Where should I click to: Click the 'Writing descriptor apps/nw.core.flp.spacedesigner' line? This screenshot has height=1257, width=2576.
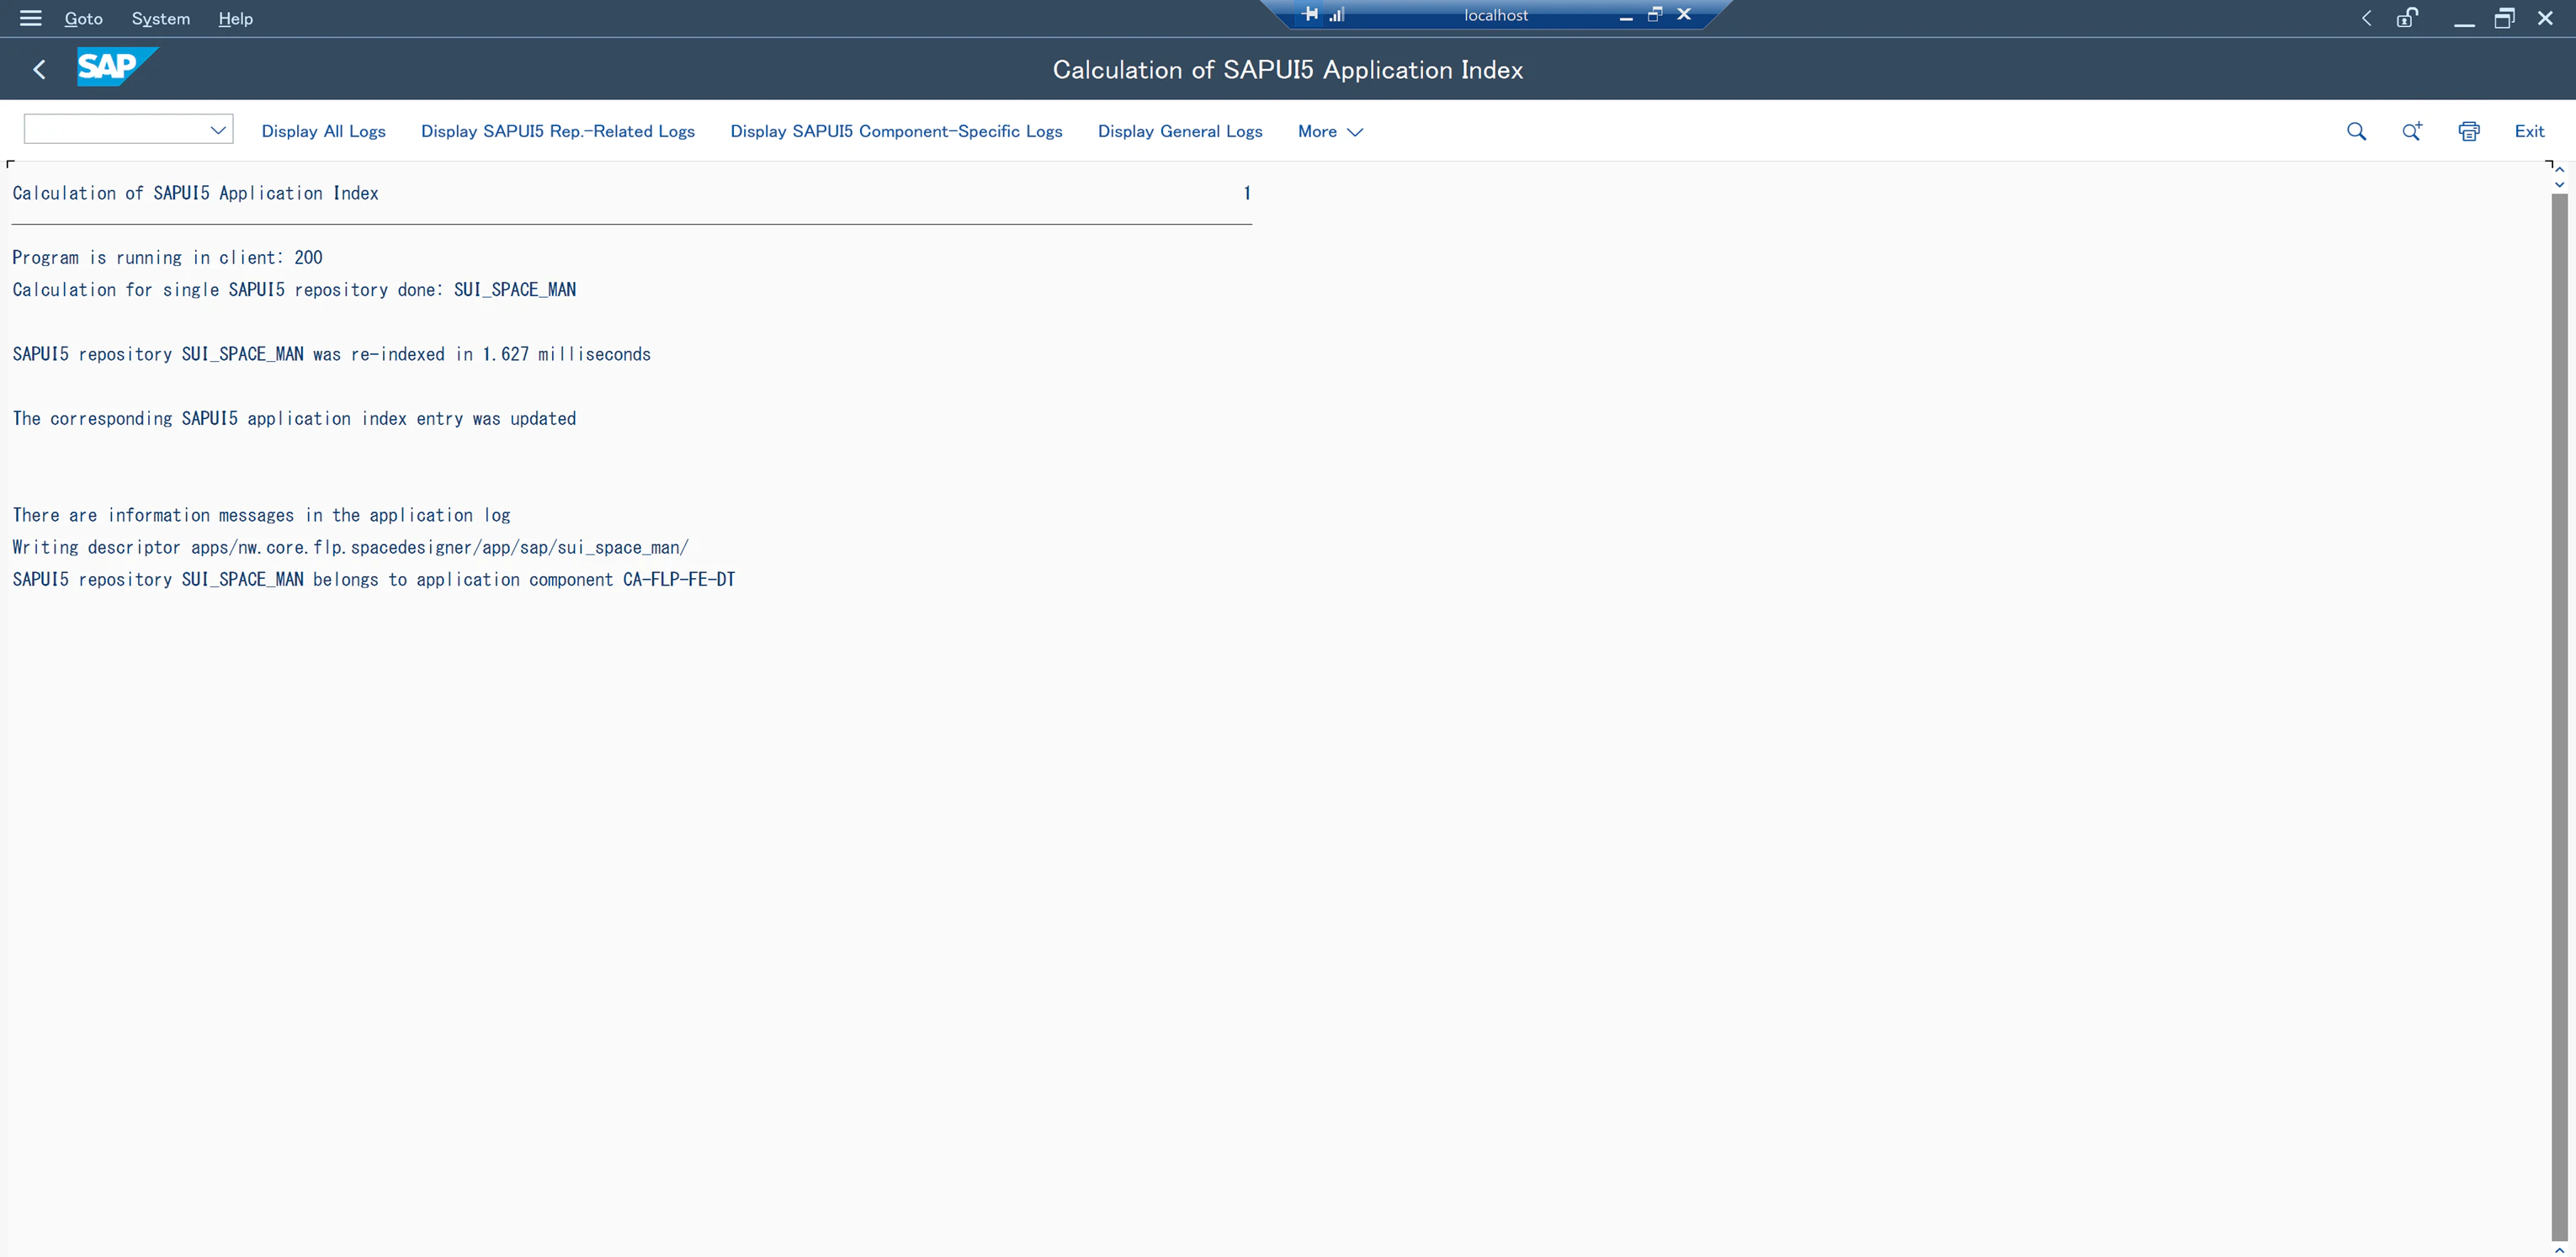tap(350, 548)
